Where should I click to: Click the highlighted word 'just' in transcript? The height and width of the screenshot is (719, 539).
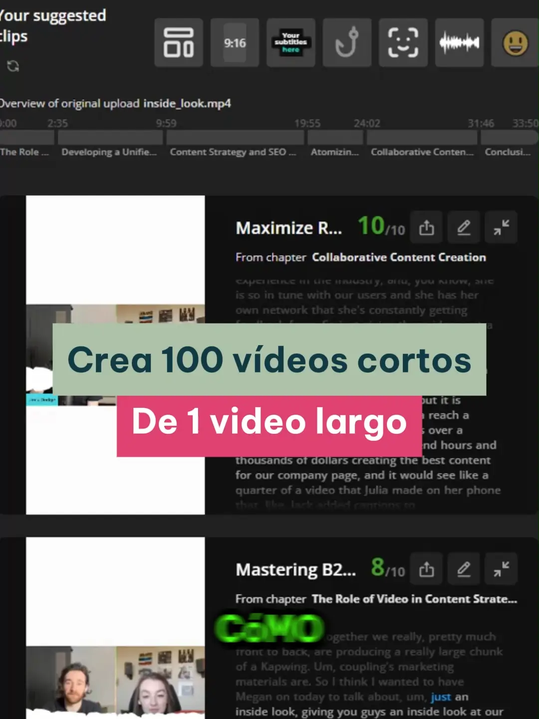tap(441, 697)
